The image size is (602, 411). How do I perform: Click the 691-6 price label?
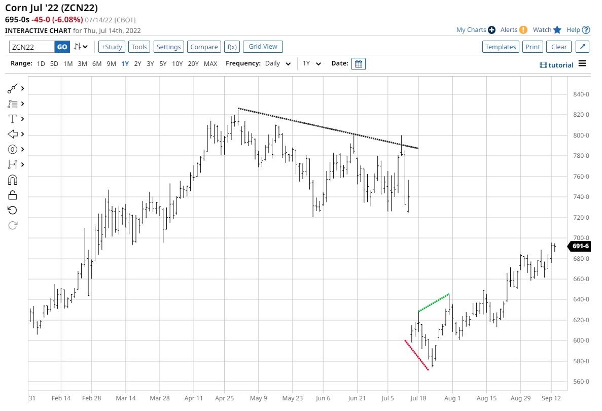(x=579, y=246)
